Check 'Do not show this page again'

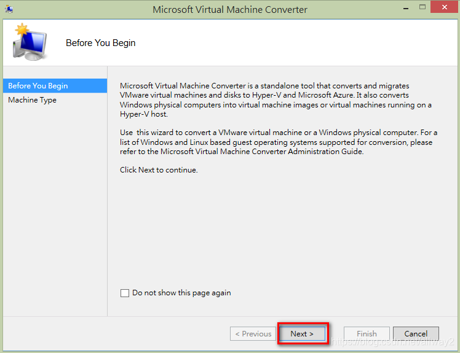(125, 293)
